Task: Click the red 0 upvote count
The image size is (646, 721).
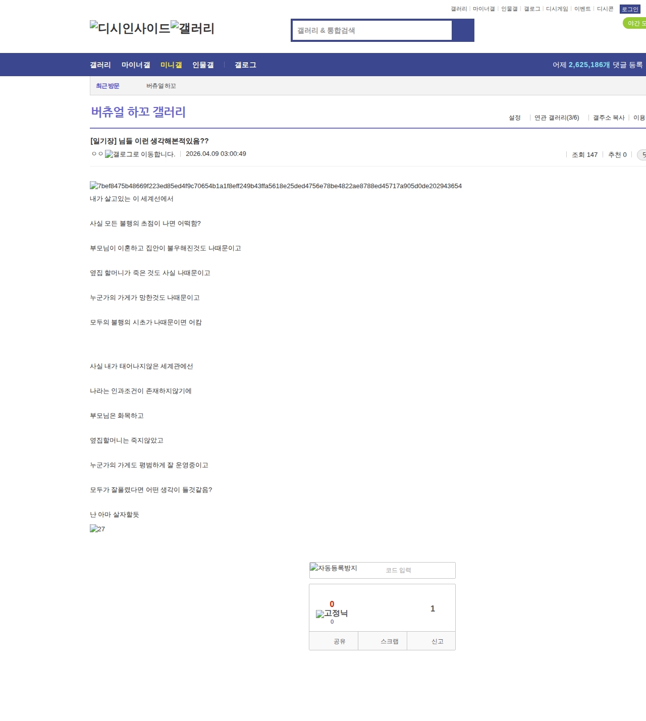Action: click(x=332, y=604)
